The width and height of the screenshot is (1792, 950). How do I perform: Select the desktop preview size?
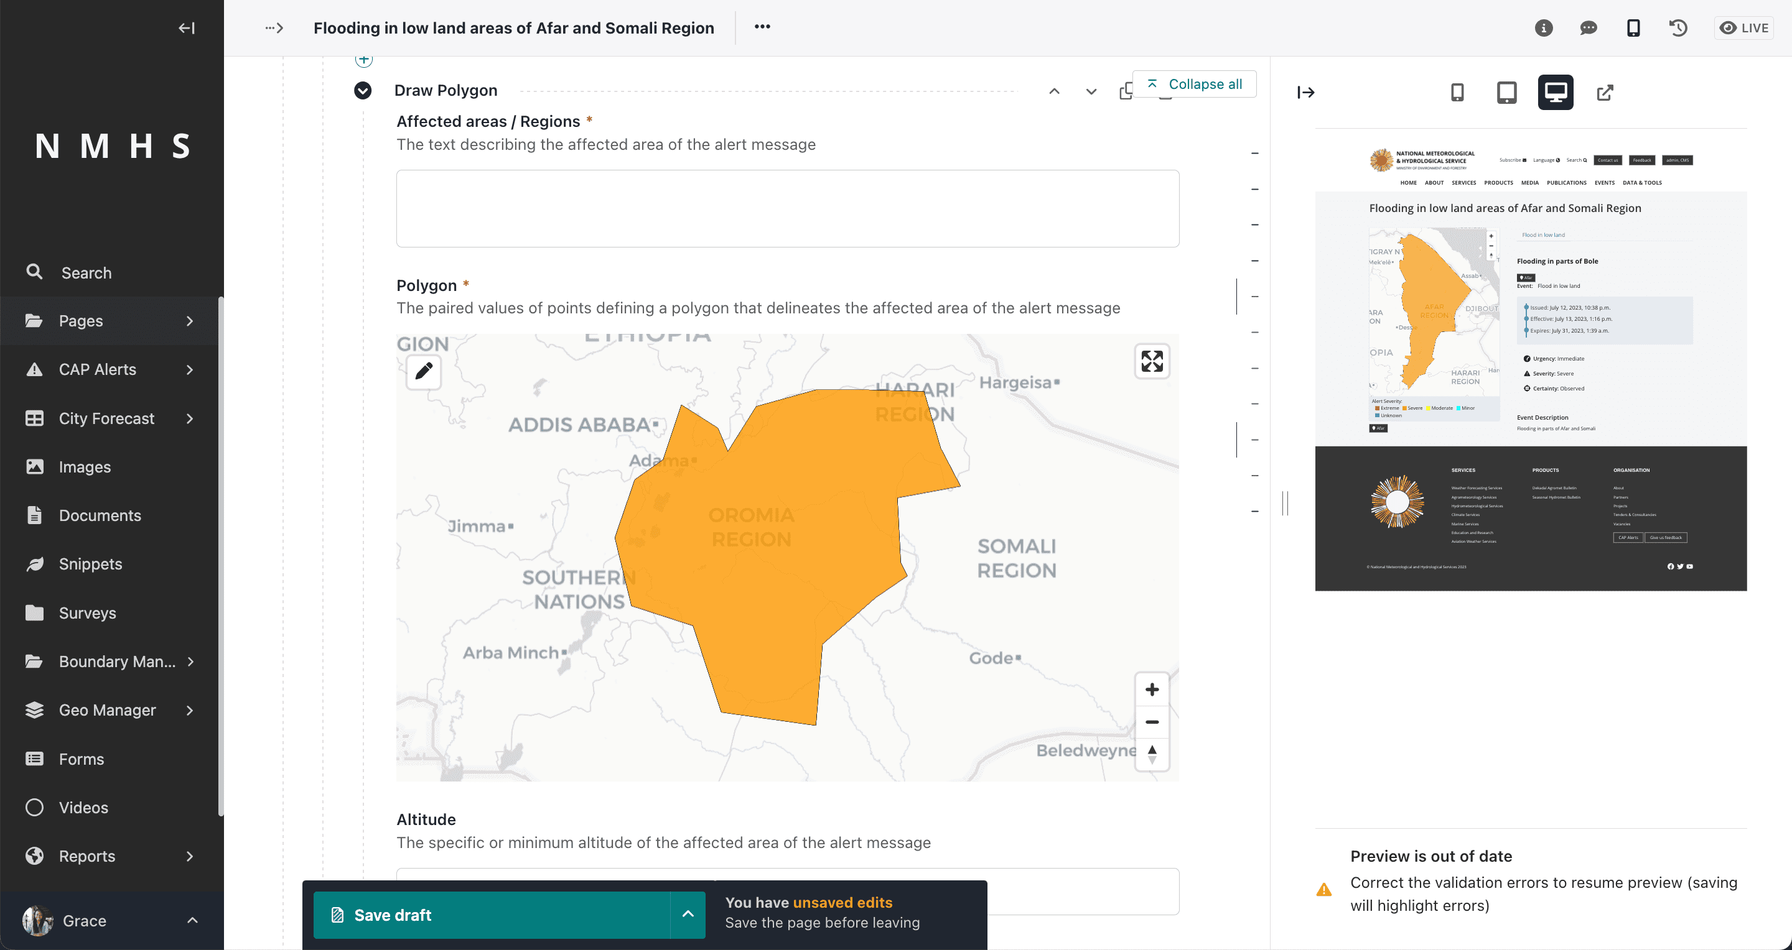pyautogui.click(x=1556, y=93)
